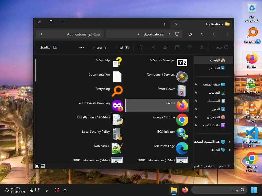Select the Firefox icon in Applications list

click(182, 105)
